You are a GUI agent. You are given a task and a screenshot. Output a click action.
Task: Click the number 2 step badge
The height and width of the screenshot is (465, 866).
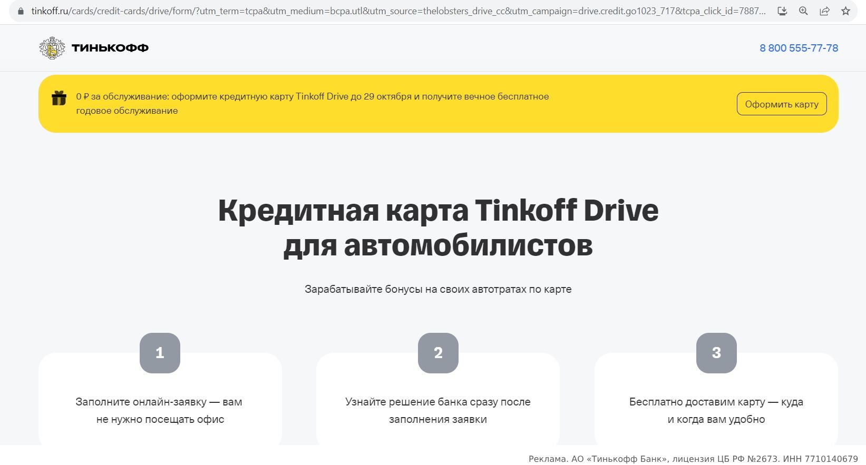point(438,353)
